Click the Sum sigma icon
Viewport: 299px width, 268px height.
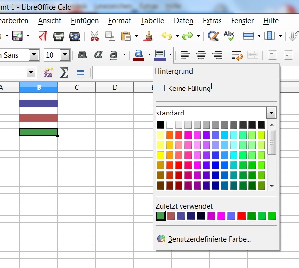pyautogui.click(x=64, y=73)
